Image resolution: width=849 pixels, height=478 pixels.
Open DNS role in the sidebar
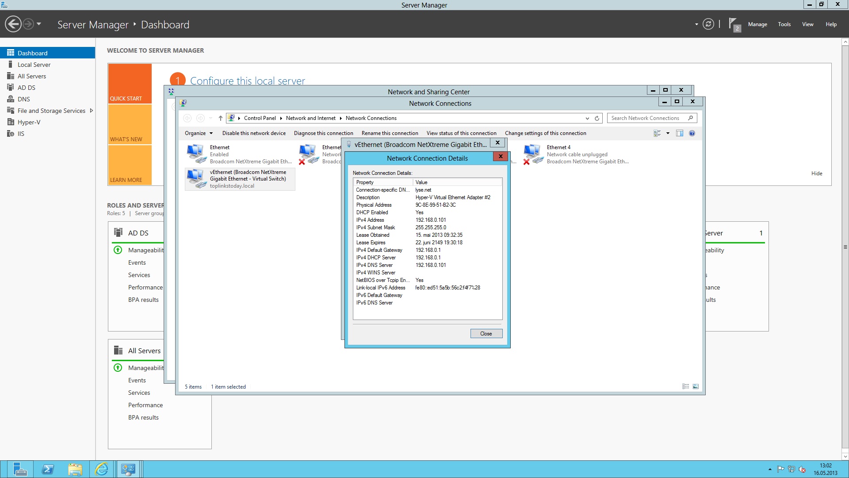47,99
